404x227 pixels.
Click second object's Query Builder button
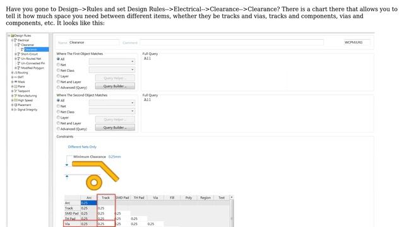point(115,127)
